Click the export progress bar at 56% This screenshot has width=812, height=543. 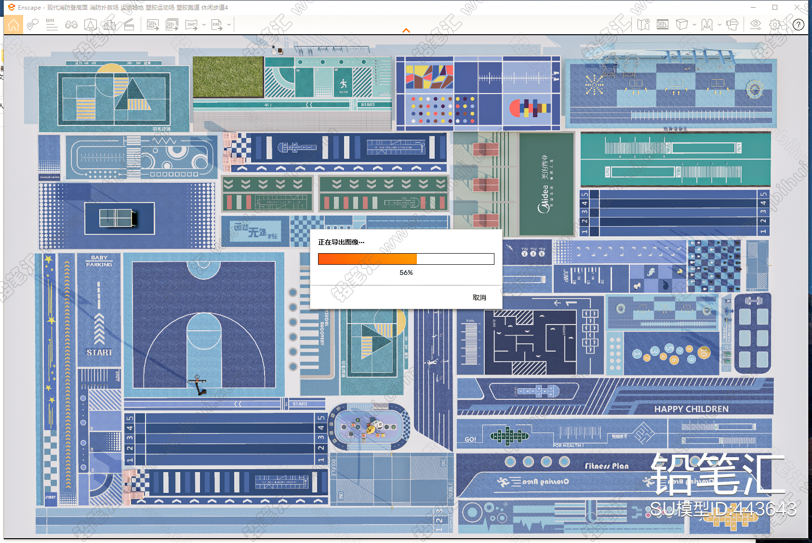pyautogui.click(x=406, y=259)
